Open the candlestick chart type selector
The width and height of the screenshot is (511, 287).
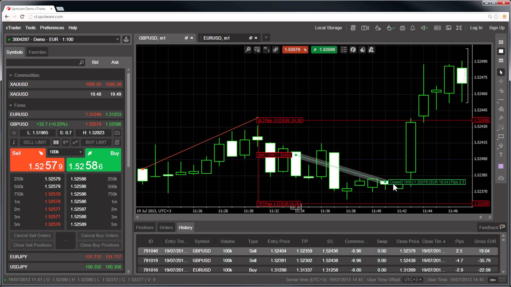click(276, 50)
